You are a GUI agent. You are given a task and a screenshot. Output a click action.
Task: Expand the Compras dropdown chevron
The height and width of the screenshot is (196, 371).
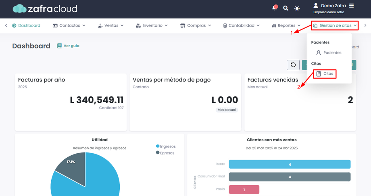coord(209,25)
